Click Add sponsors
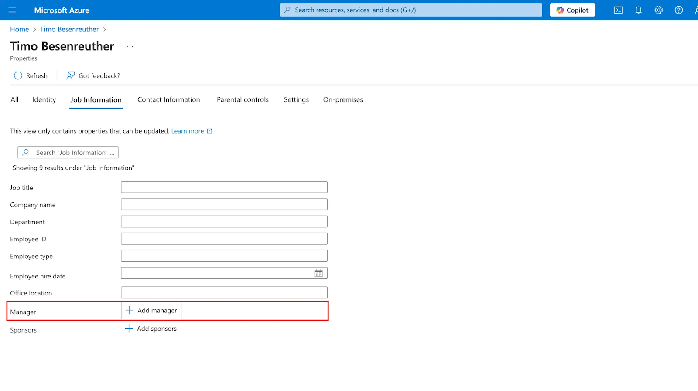The height and width of the screenshot is (391, 698). click(x=151, y=329)
